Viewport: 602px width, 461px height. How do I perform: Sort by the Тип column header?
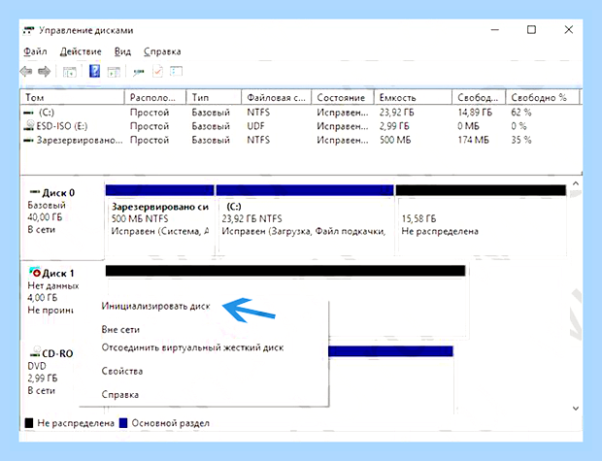[214, 97]
